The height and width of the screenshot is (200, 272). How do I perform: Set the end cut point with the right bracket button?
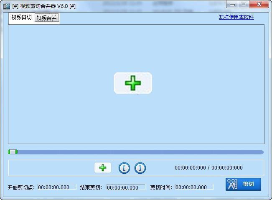[x=140, y=168]
